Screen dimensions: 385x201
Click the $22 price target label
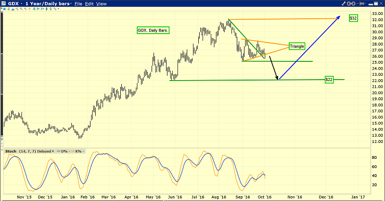pyautogui.click(x=329, y=79)
